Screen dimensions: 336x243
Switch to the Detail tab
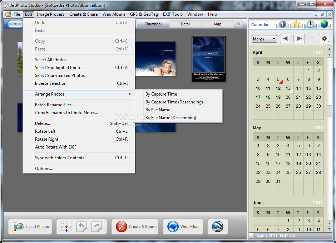pyautogui.click(x=186, y=24)
